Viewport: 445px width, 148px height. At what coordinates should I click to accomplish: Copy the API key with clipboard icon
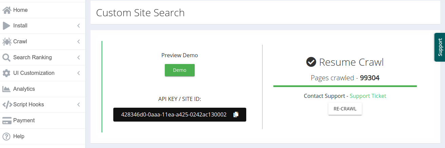coord(236,114)
